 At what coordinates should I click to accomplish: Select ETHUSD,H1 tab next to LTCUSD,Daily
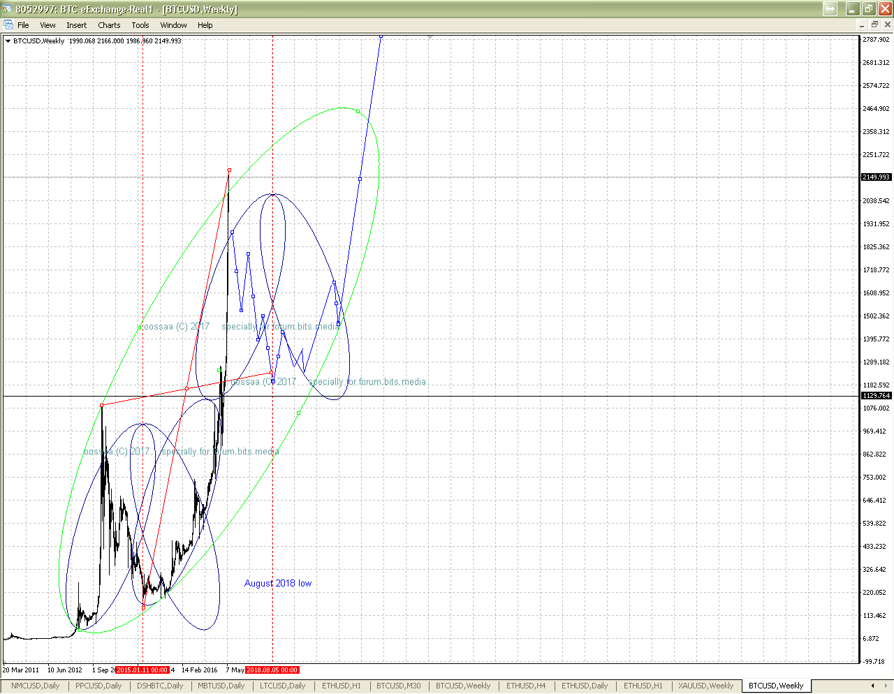click(342, 686)
